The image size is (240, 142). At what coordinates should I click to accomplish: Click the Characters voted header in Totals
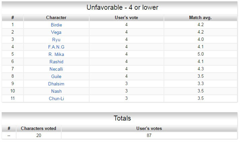(38, 128)
